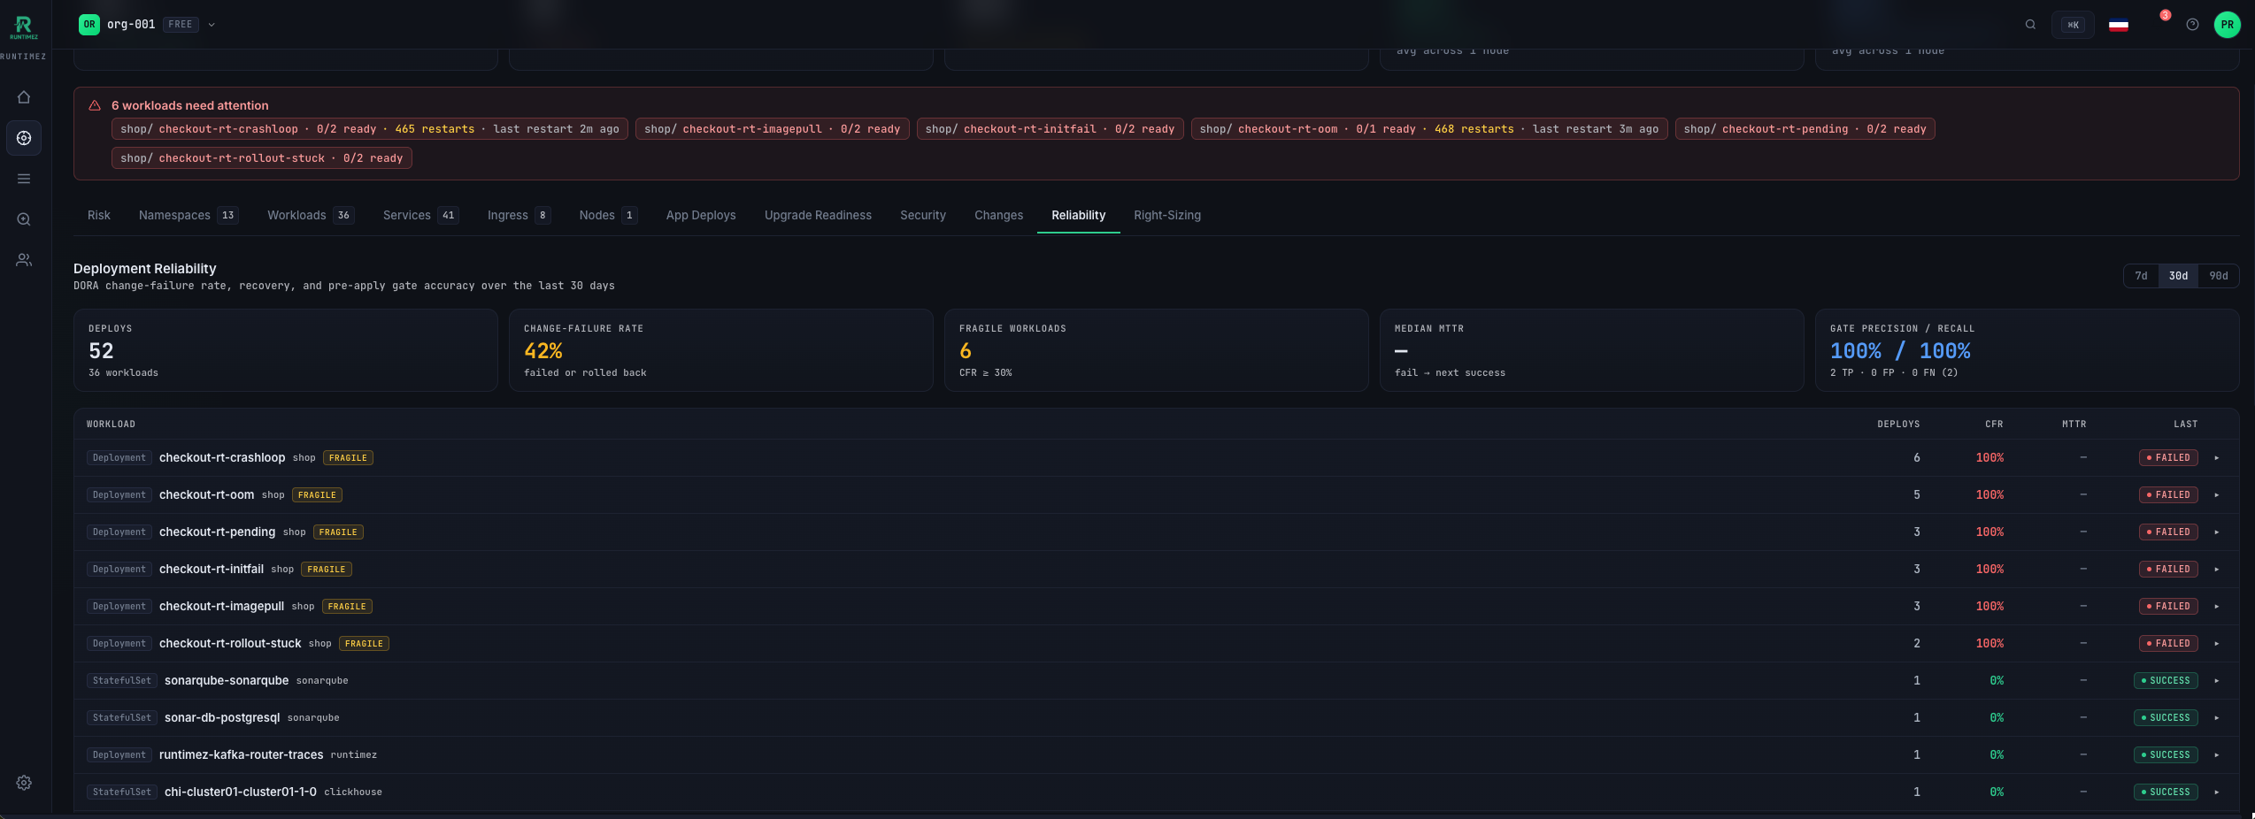This screenshot has width=2255, height=819.
Task: Open the magnifier explore icon in sidebar
Action: pyautogui.click(x=24, y=219)
